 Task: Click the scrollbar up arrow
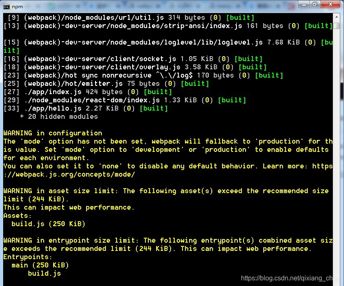click(x=336, y=17)
